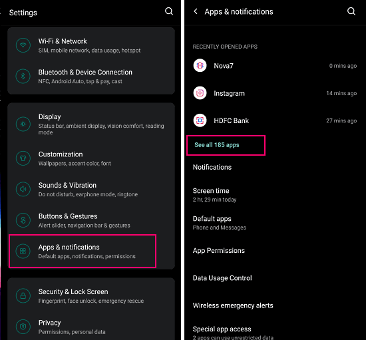Open Notifications option
Image resolution: width=366 pixels, height=340 pixels.
pos(275,167)
